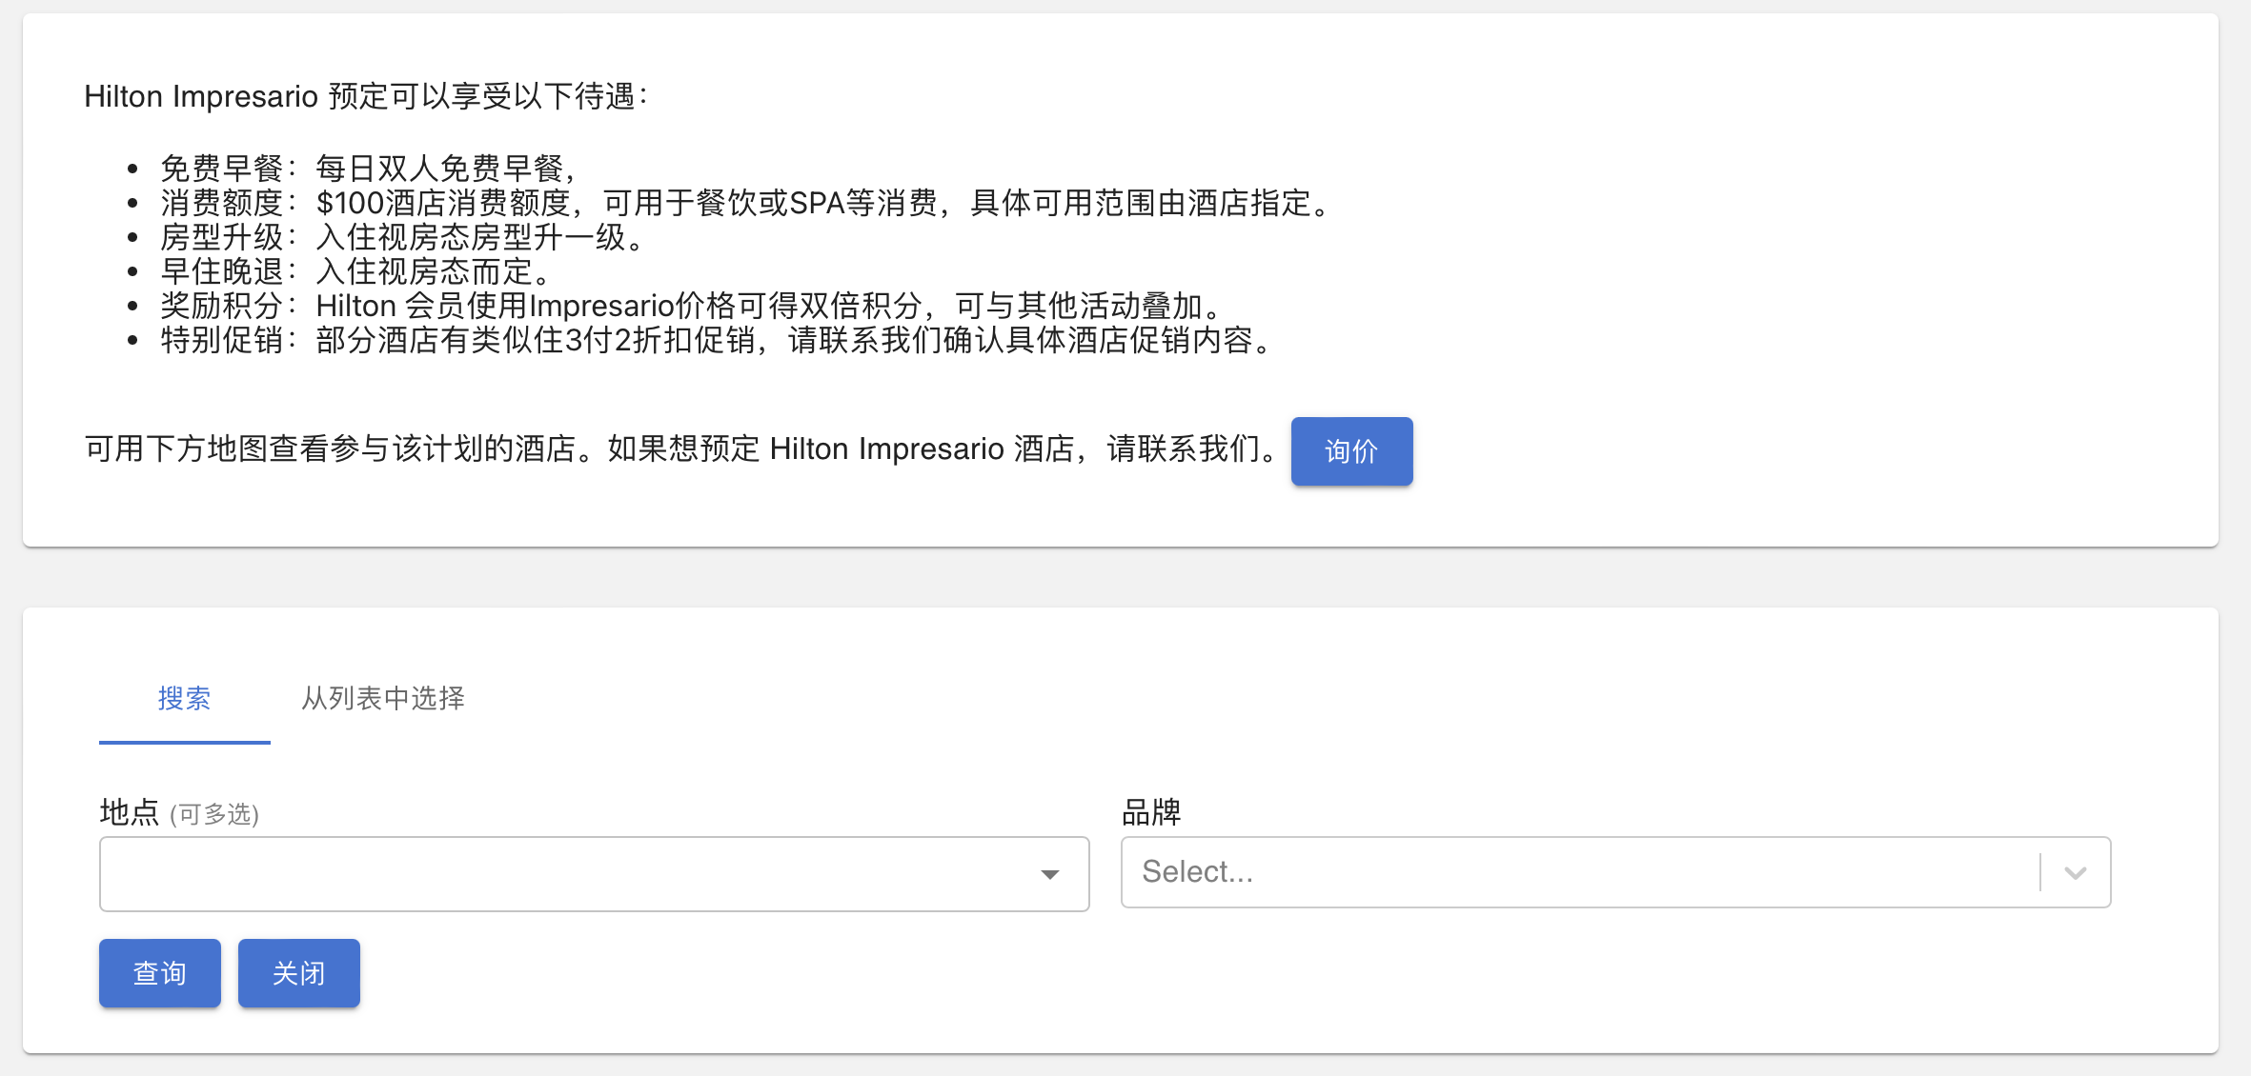Click the 地点 field label
Image resolution: width=2251 pixels, height=1076 pixels.
pos(129,812)
